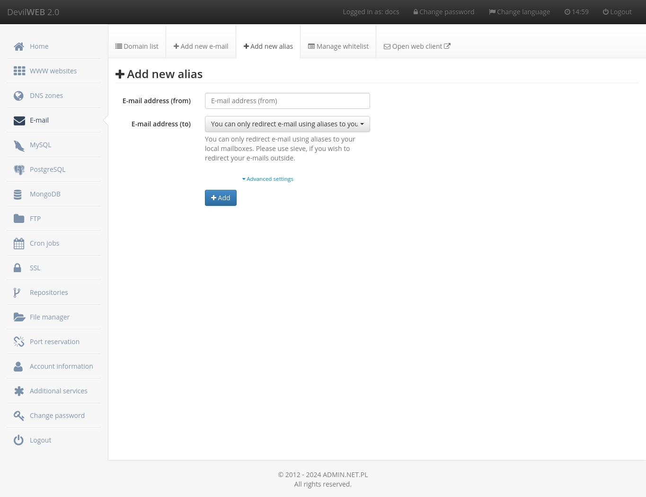Select the WWW websites sidebar icon
Viewport: 646px width, 497px height.
[x=19, y=71]
